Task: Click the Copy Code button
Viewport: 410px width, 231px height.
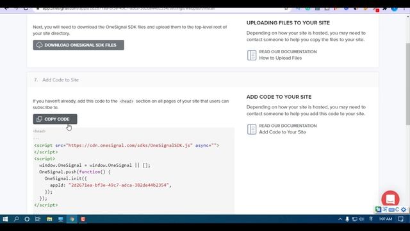Action: [55, 119]
